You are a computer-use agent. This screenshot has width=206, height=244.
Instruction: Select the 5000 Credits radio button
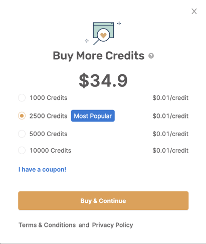[22, 134]
